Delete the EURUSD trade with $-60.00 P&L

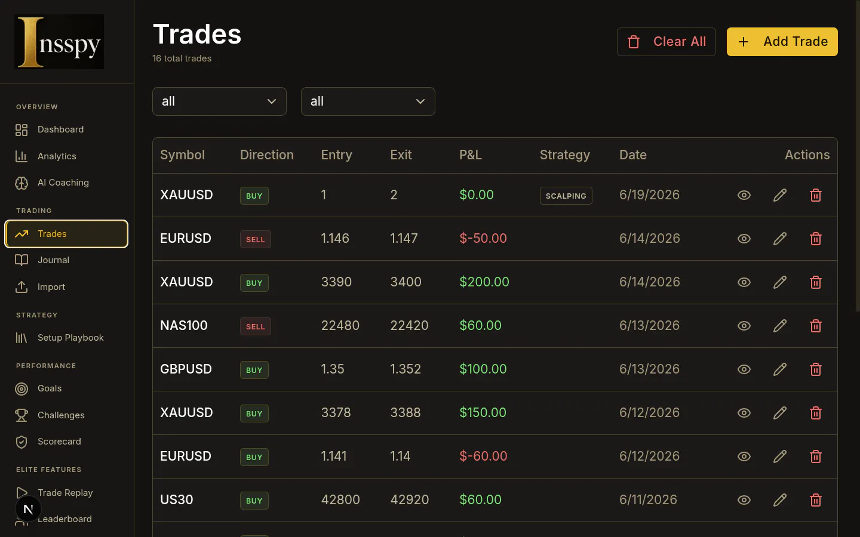click(x=816, y=456)
